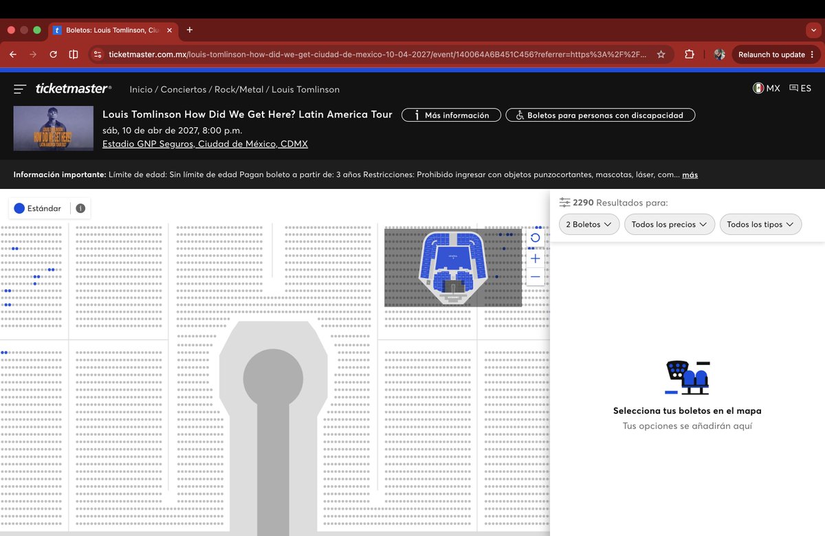View site information icon in address bar

pyautogui.click(x=98, y=54)
